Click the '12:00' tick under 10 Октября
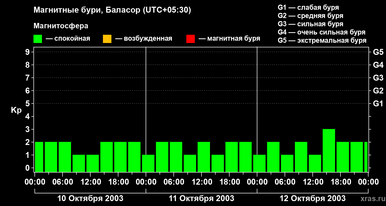Screen dimensions: 386x206 point(91,182)
